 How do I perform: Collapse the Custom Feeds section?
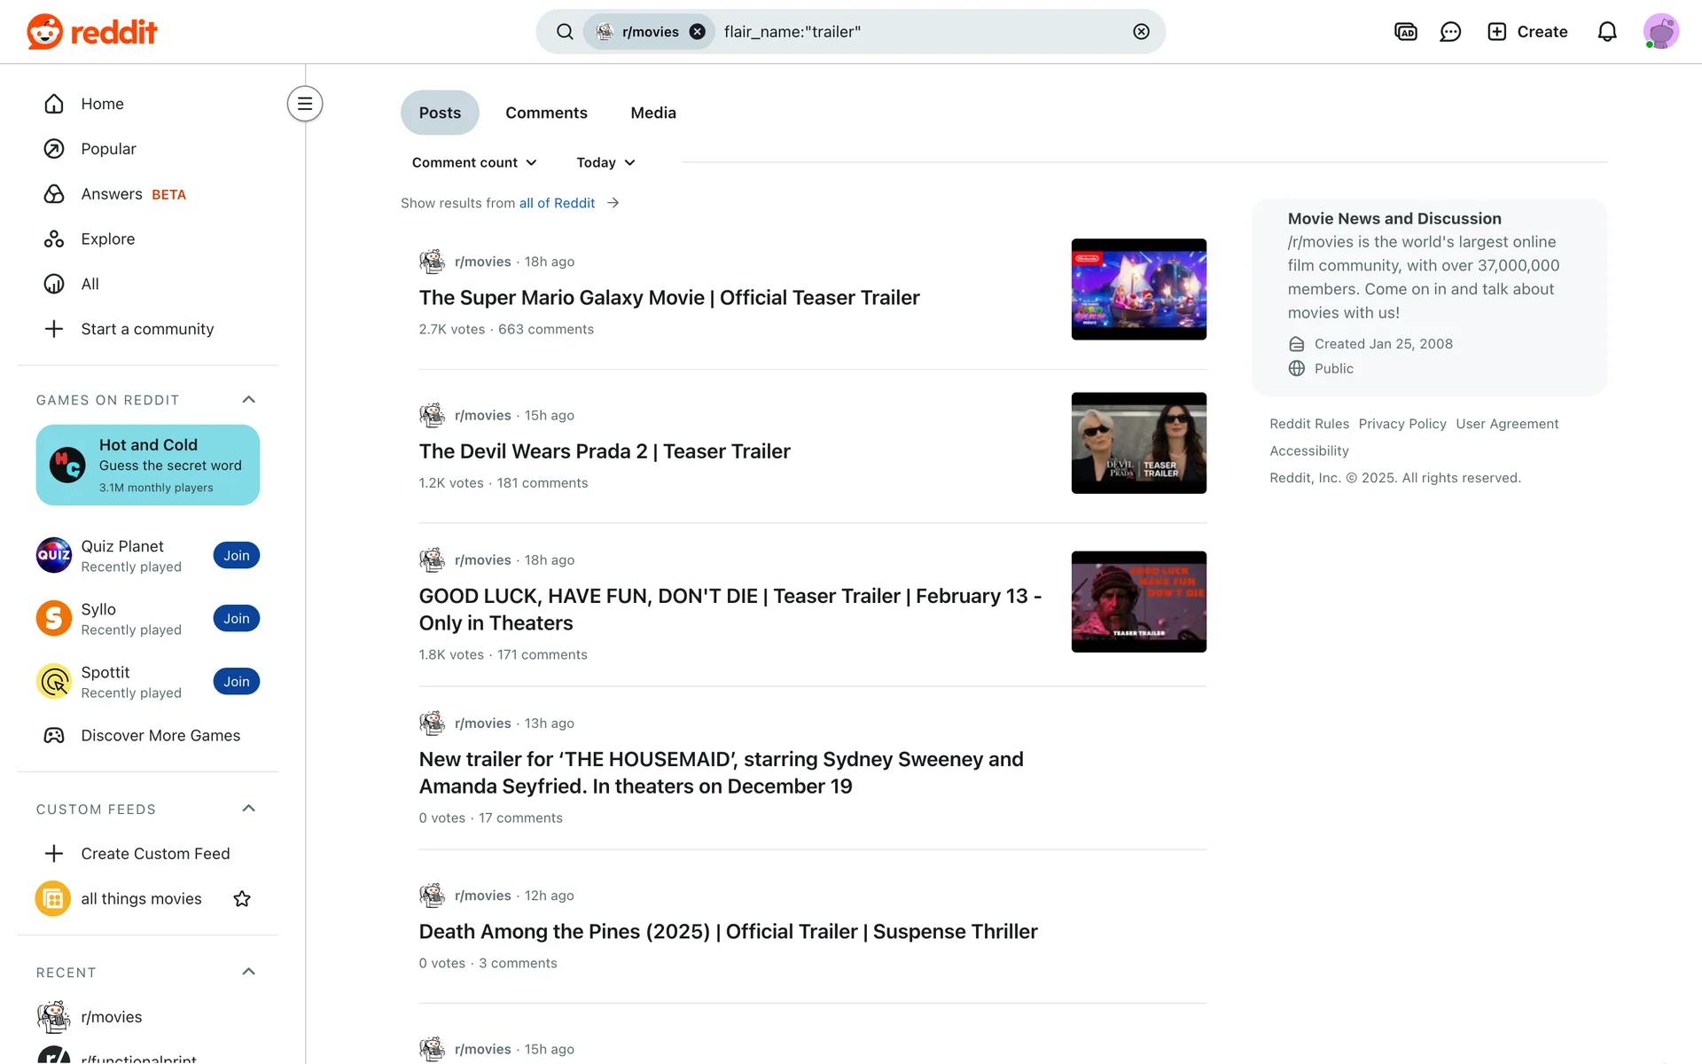point(249,809)
